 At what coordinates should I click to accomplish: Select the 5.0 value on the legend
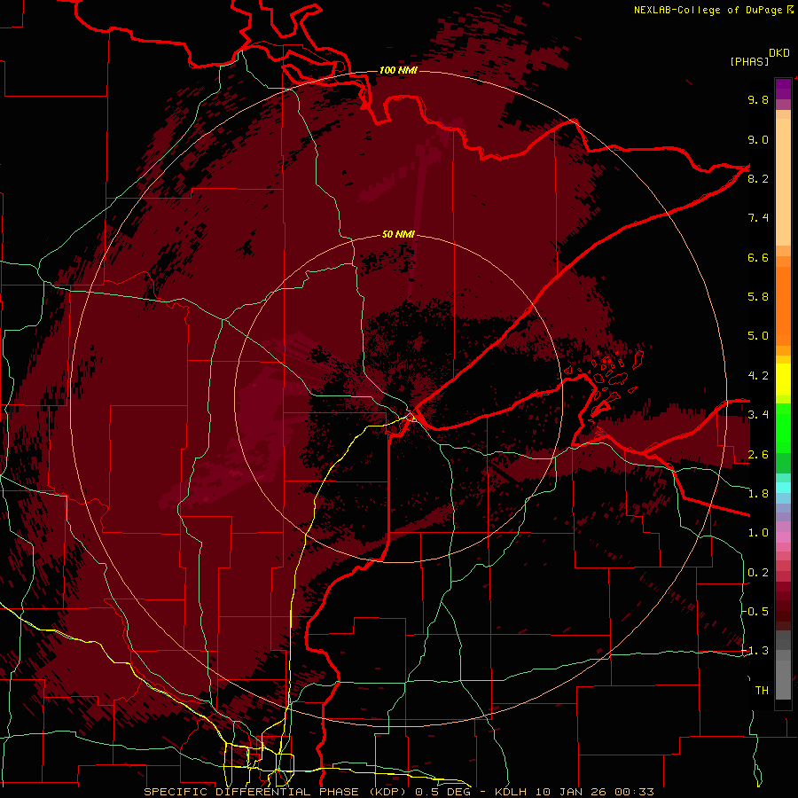758,336
